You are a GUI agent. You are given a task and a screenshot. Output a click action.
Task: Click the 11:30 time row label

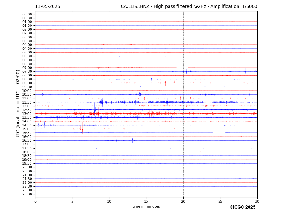[x=27, y=102]
